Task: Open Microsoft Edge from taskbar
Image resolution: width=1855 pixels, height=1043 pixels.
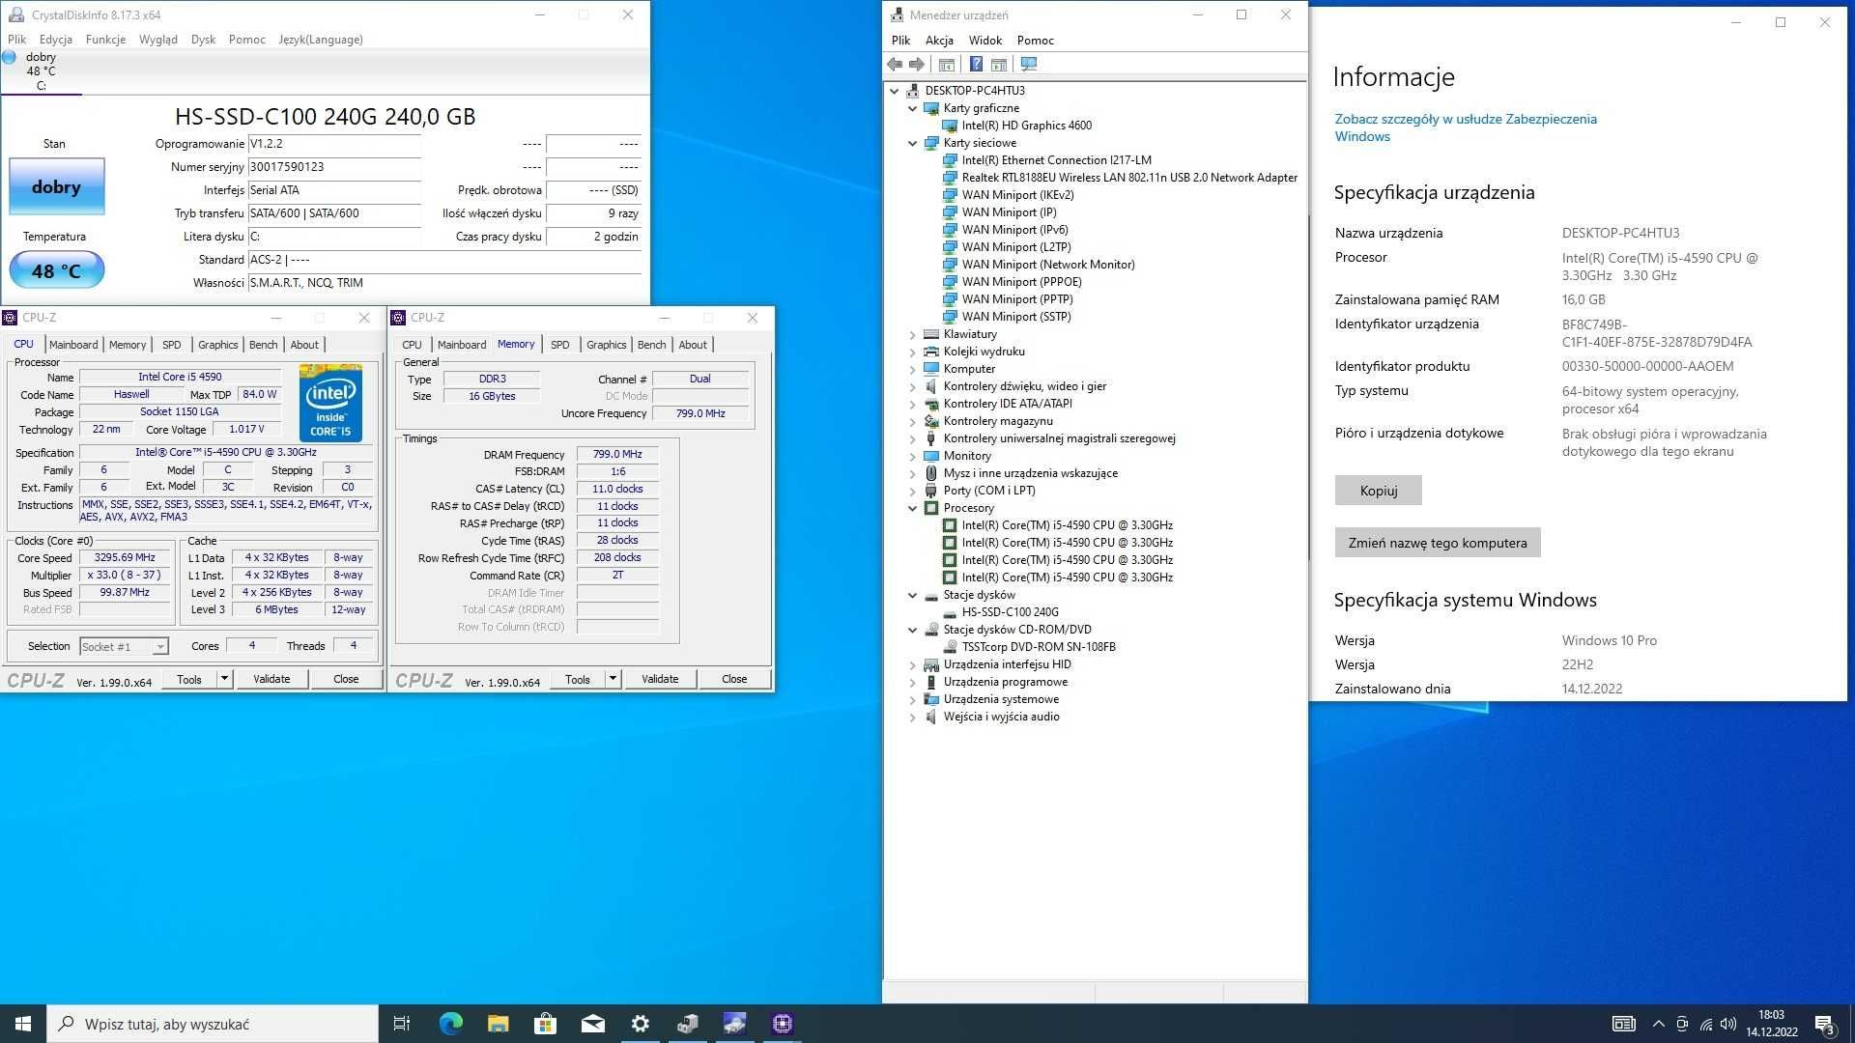Action: [450, 1024]
